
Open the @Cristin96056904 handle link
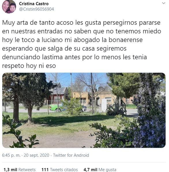(37, 9)
